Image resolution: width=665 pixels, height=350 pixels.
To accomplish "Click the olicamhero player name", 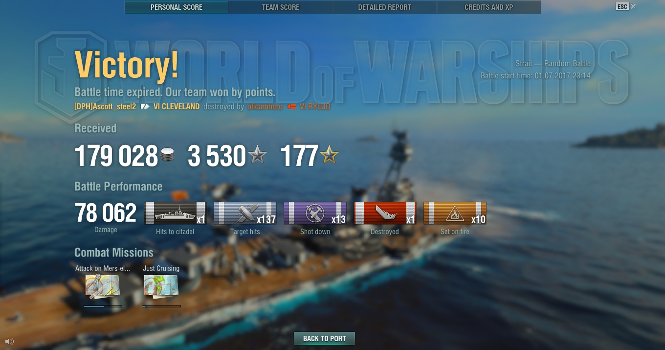I will tap(265, 106).
